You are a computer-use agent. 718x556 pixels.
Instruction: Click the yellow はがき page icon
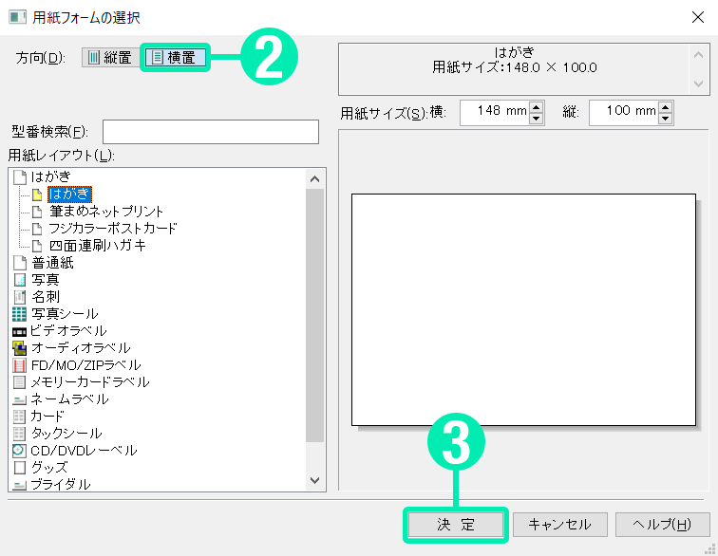[x=38, y=195]
